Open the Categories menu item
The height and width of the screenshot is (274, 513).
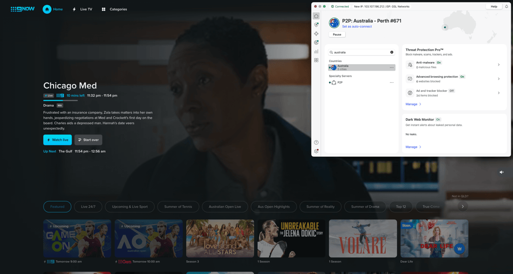point(114,9)
